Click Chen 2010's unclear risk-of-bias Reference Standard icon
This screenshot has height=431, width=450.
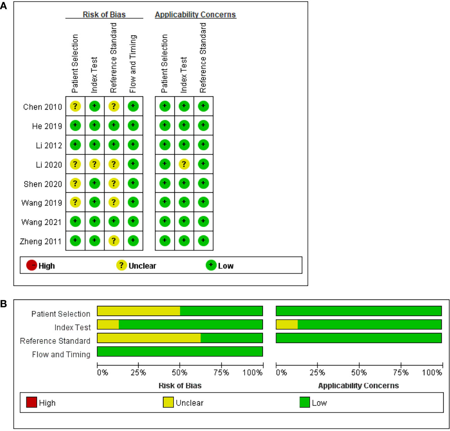pos(114,106)
